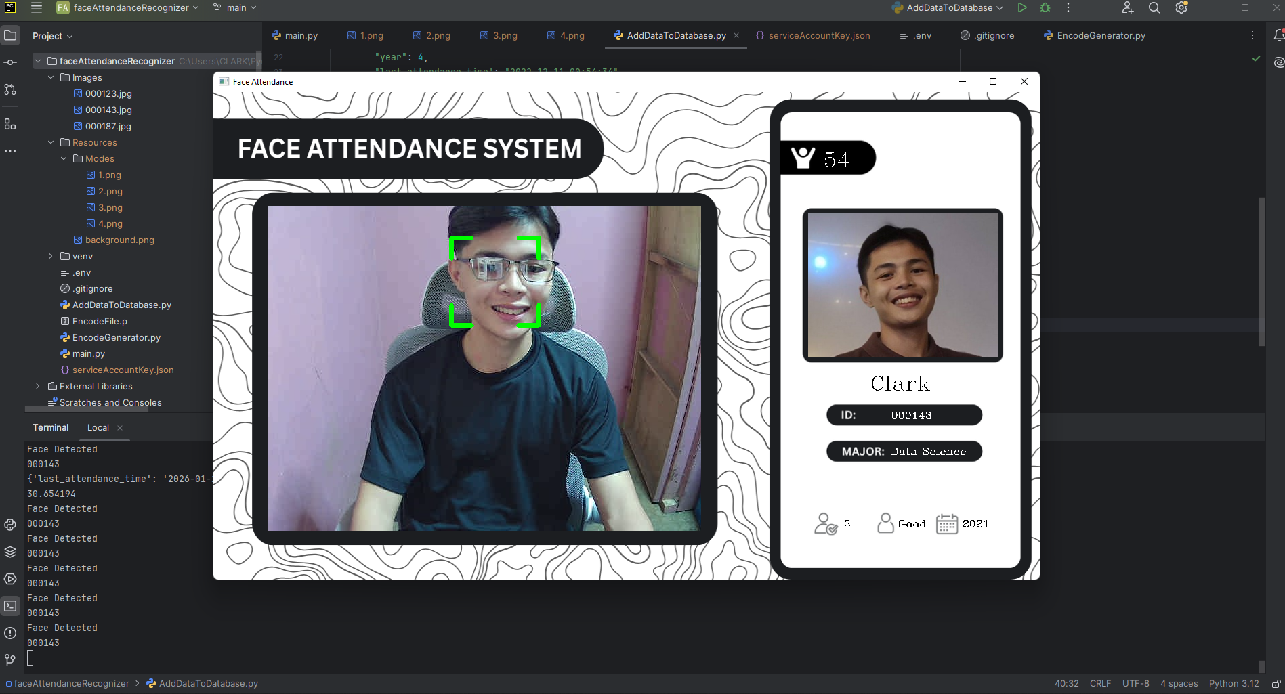
Task: Open EncodeGenerator.py in project tree
Action: 116,338
